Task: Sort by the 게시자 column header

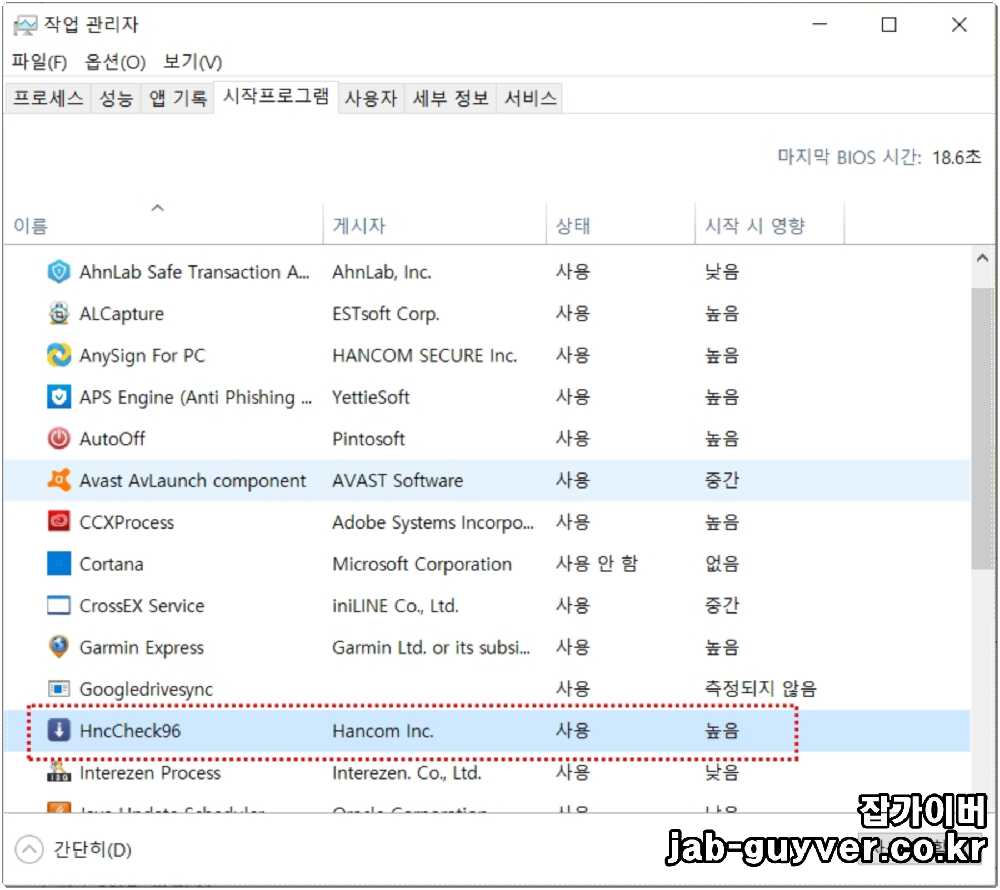Action: point(434,224)
